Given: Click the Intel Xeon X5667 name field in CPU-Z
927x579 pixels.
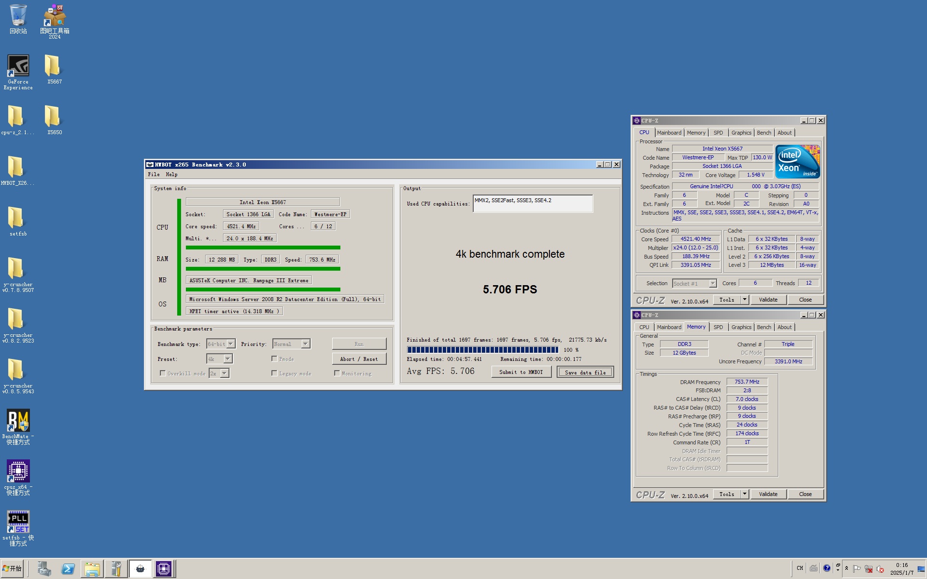Looking at the screenshot, I should pos(722,149).
